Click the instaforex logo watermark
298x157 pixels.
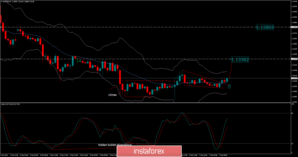[149, 150]
